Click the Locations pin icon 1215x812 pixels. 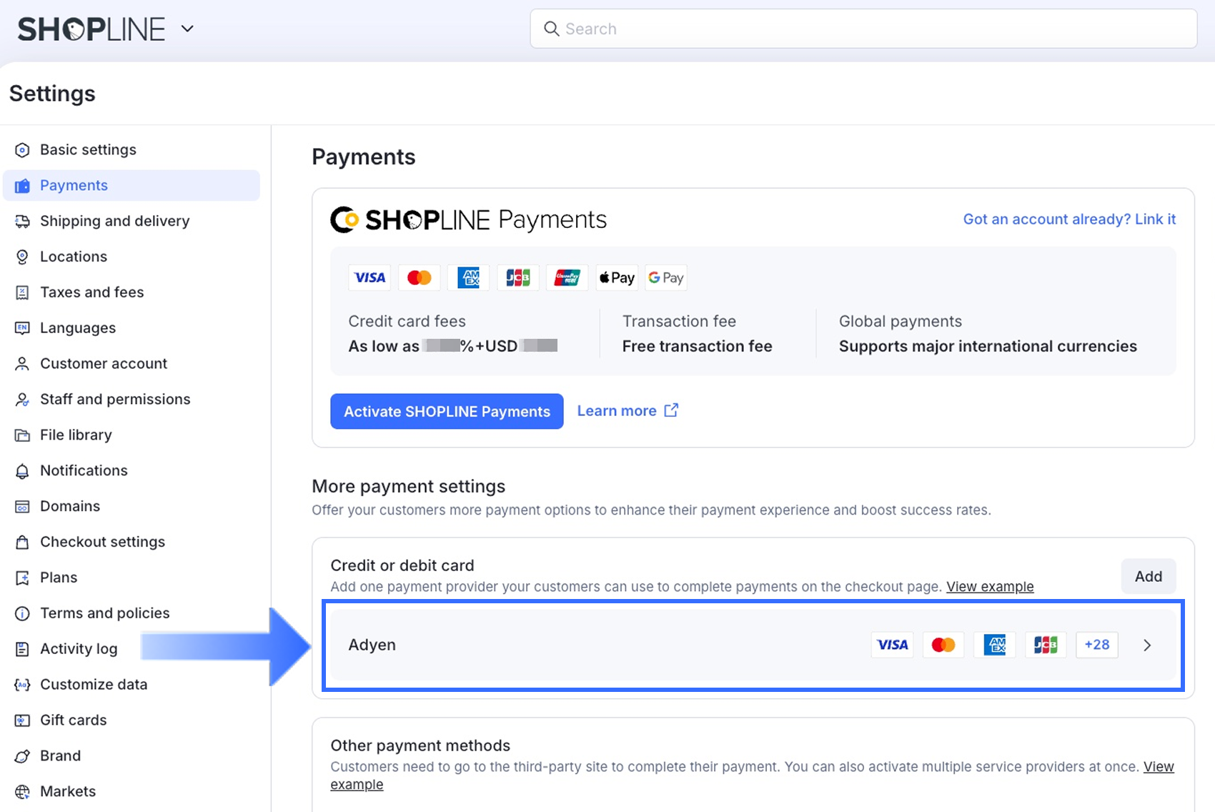22,257
